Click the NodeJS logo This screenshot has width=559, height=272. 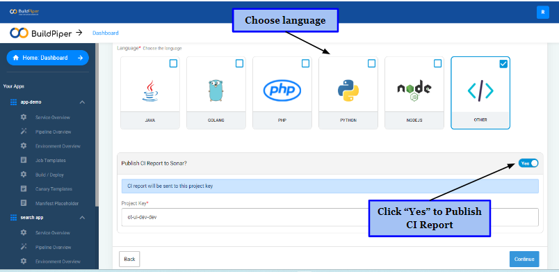[x=414, y=91]
